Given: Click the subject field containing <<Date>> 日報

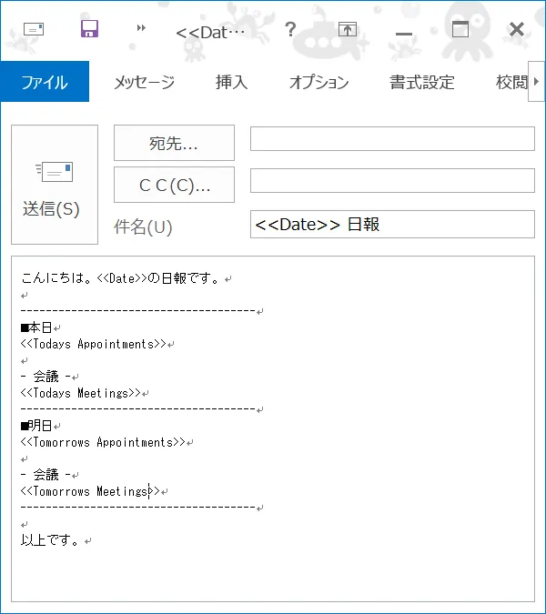Looking at the screenshot, I should [x=392, y=225].
